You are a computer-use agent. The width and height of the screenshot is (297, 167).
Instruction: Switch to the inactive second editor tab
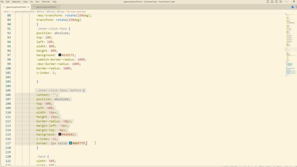coord(46,7)
